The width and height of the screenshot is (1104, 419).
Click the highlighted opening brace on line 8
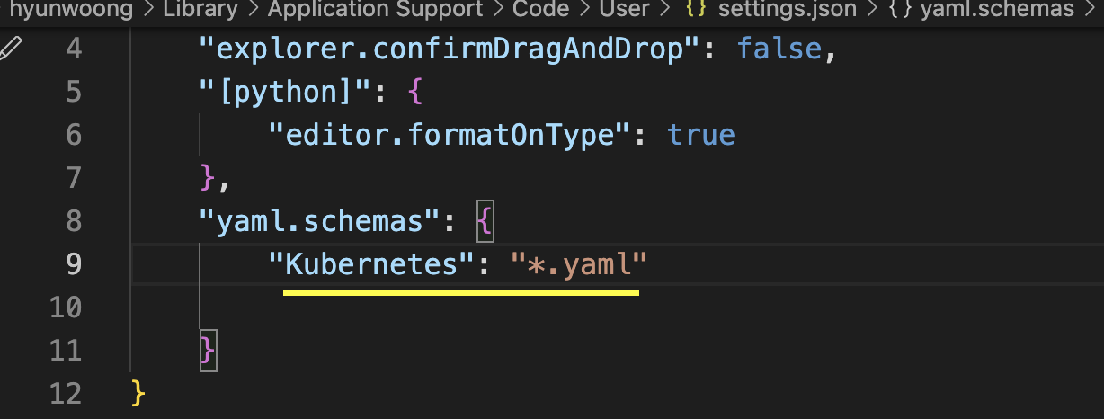pyautogui.click(x=485, y=221)
